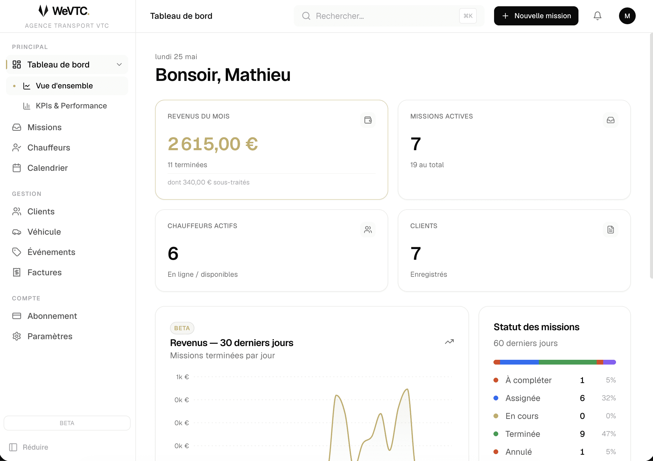Click the Événements tag icon

[17, 252]
